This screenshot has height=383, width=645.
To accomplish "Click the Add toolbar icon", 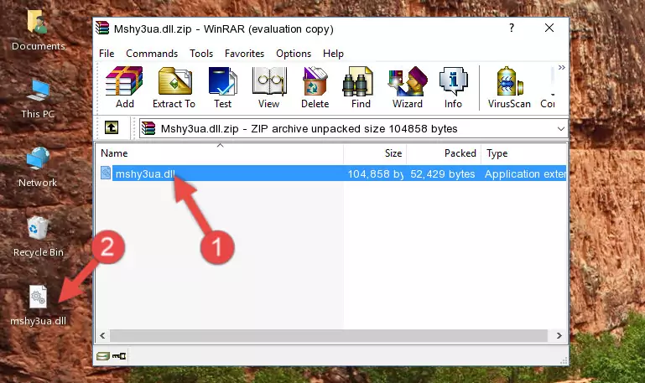I will [124, 87].
